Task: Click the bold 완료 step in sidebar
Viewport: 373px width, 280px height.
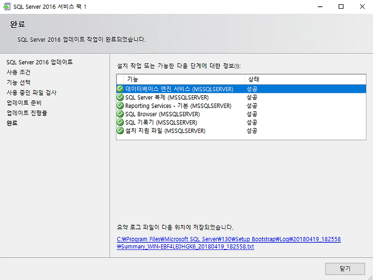Action: pyautogui.click(x=12, y=123)
